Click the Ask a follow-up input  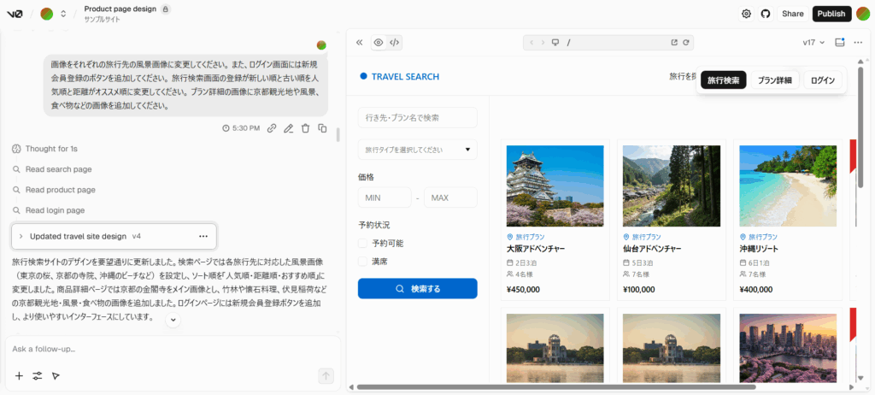(x=173, y=349)
